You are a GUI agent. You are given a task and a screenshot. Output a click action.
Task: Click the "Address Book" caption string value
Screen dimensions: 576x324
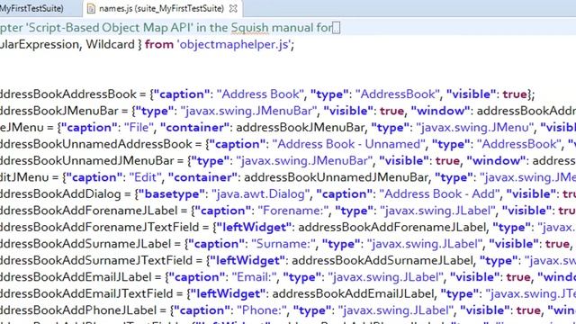(260, 94)
